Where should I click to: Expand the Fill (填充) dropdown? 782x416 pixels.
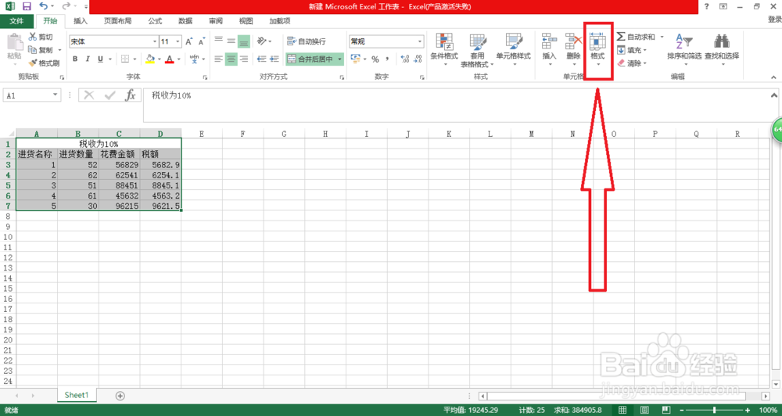point(644,50)
